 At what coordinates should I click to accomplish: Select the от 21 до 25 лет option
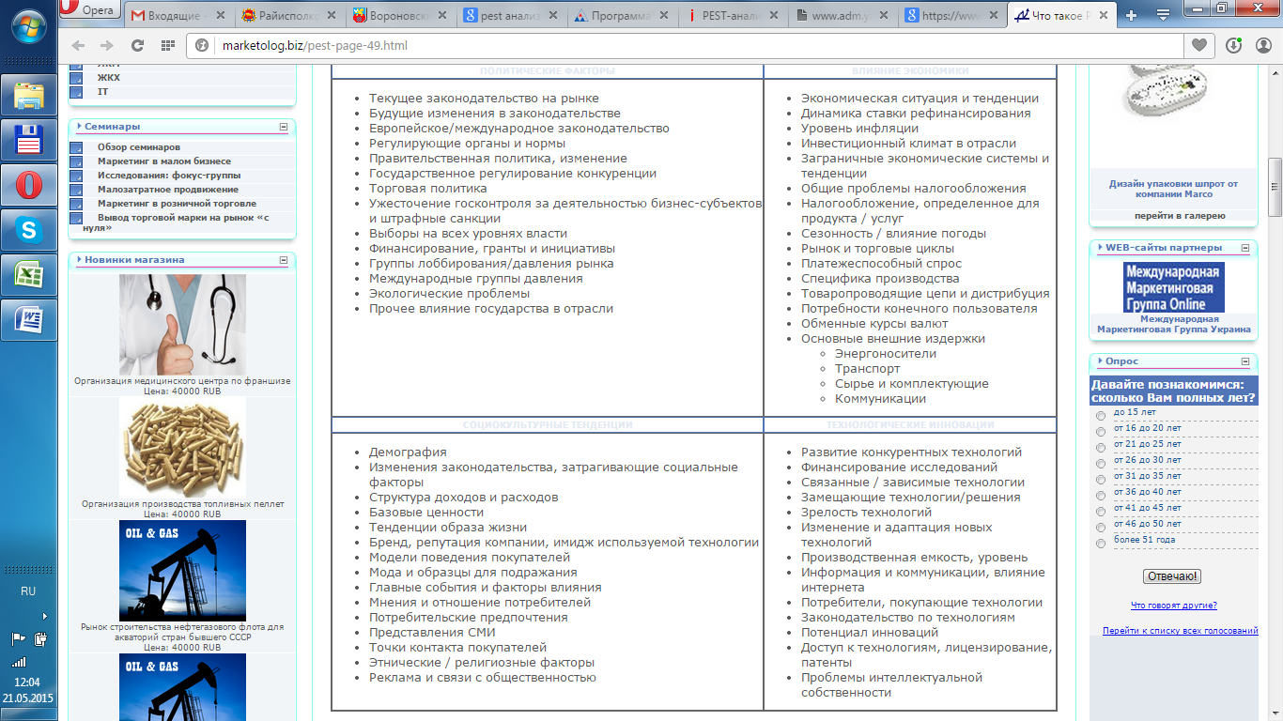[x=1101, y=448]
